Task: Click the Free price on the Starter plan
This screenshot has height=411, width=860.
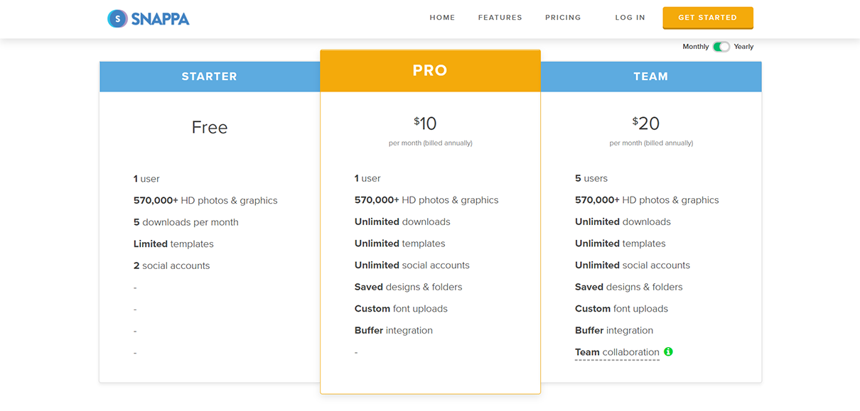Action: pyautogui.click(x=209, y=126)
